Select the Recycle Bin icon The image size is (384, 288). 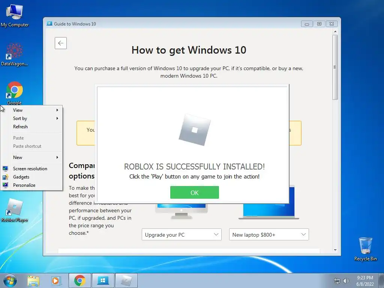click(x=365, y=249)
